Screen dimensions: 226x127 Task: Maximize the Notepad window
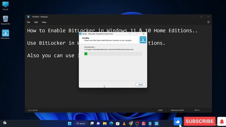(x=201, y=17)
